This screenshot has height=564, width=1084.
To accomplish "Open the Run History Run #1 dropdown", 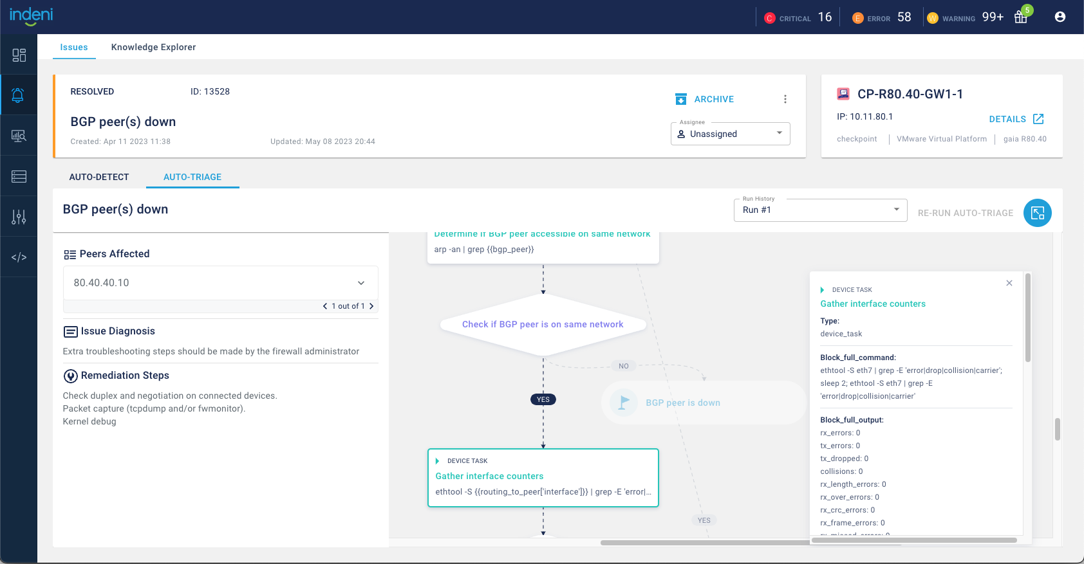I will (820, 210).
